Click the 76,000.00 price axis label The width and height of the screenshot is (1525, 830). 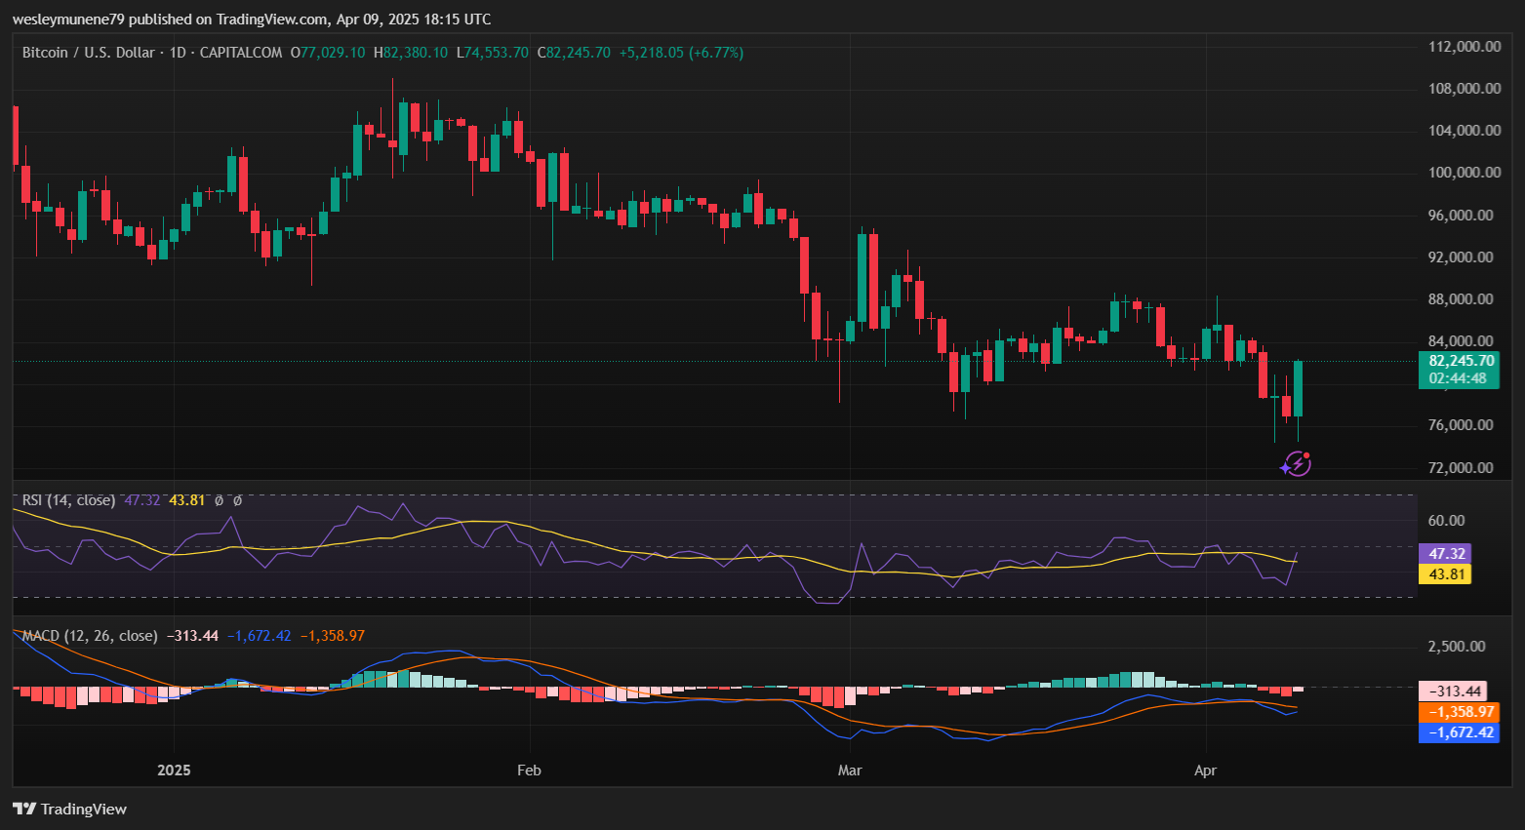coord(1461,425)
